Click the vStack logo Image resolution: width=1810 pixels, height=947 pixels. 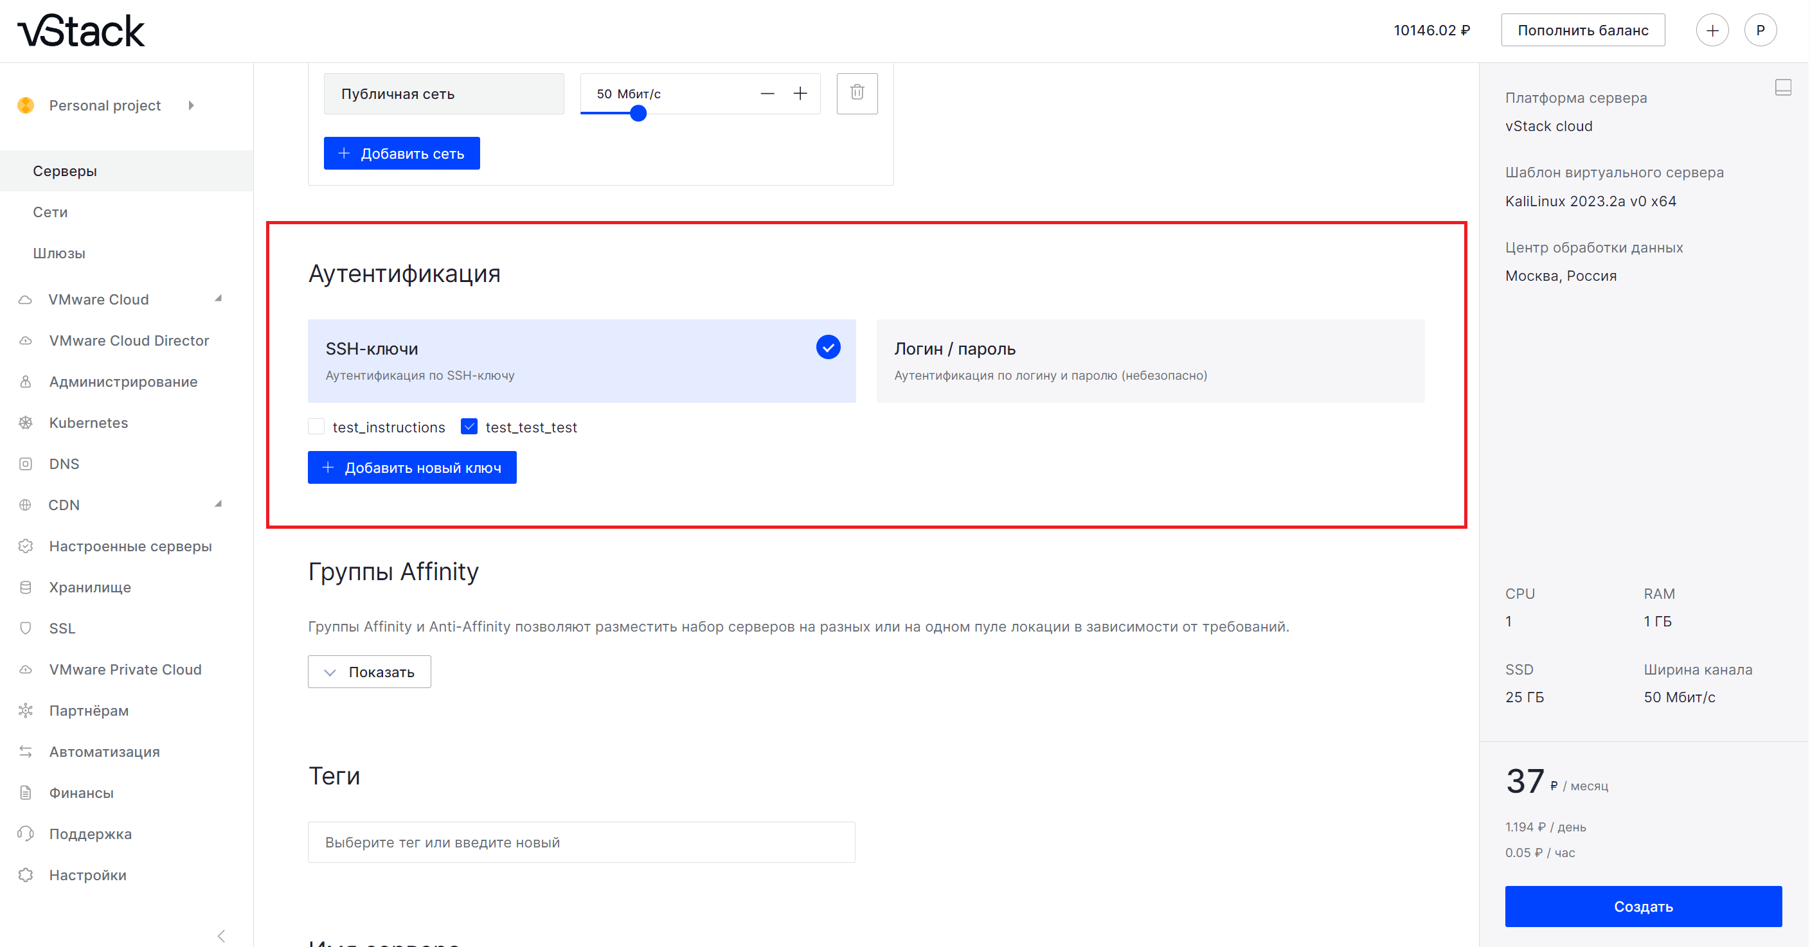coord(82,31)
